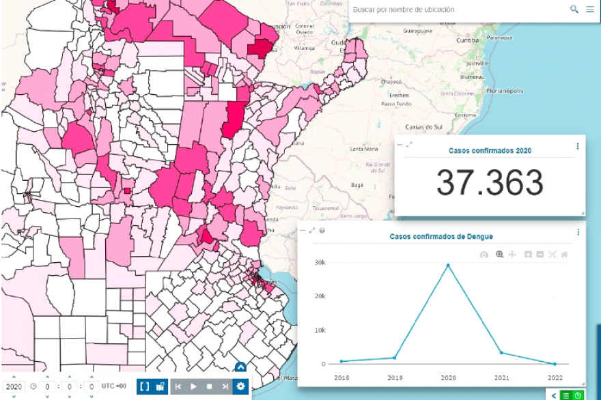This screenshot has width=601, height=400.
Task: Reset chart axes with the home icon
Action: point(564,255)
